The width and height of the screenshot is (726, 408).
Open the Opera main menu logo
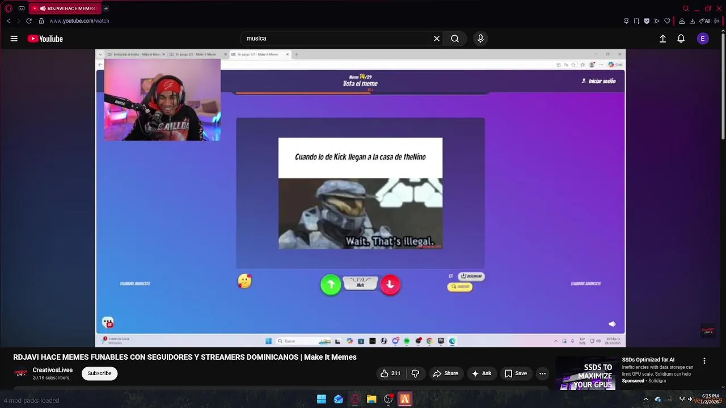pos(9,8)
